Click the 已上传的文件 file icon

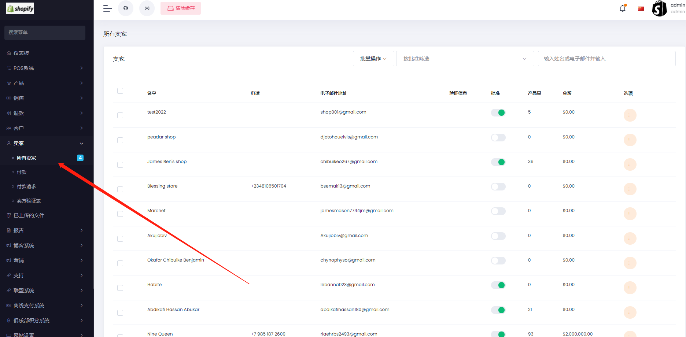[9, 215]
